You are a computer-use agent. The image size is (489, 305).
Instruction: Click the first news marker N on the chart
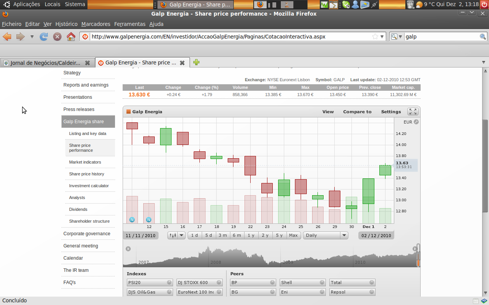point(132,220)
